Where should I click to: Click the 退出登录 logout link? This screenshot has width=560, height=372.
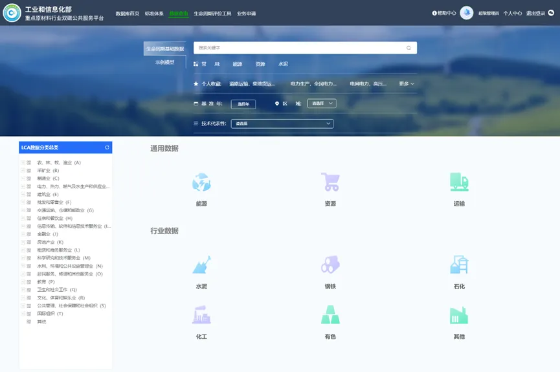pyautogui.click(x=535, y=14)
